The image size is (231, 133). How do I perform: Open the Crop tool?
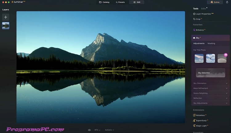198,19
